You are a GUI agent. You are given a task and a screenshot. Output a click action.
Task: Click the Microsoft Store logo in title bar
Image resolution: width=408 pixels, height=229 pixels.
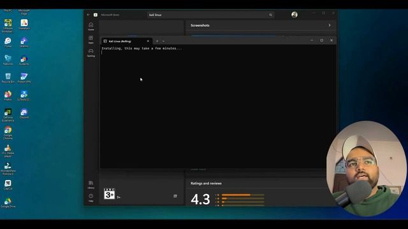click(x=96, y=15)
